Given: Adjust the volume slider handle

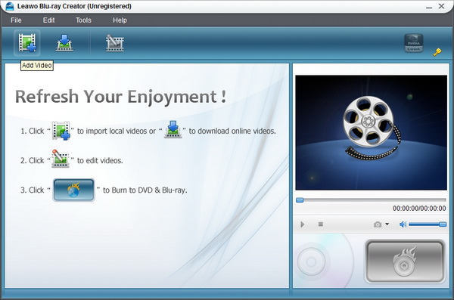Looking at the screenshot, I should pos(443,224).
